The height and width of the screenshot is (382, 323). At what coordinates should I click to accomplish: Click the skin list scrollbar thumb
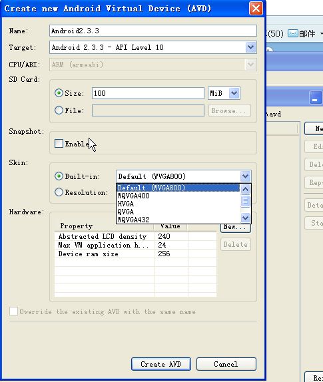(x=246, y=201)
